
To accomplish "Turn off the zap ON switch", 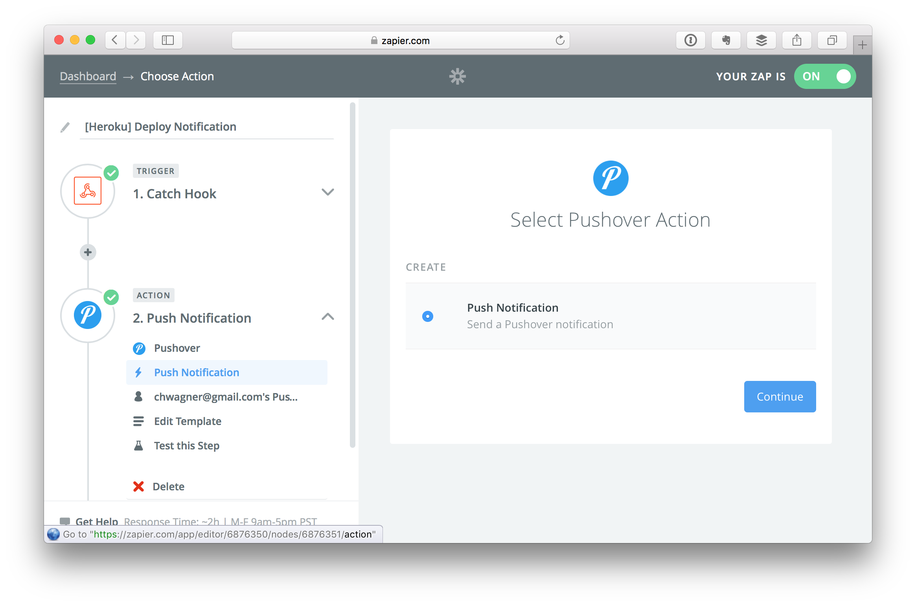I will (x=825, y=76).
